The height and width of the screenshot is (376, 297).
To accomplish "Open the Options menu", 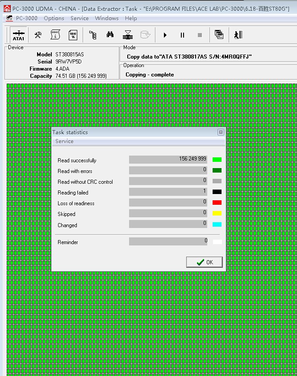I will pos(54,18).
